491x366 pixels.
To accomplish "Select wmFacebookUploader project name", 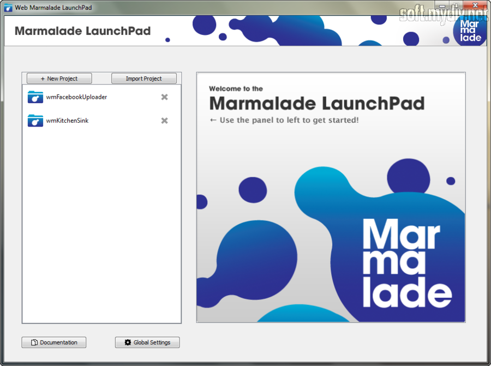I will pos(76,97).
